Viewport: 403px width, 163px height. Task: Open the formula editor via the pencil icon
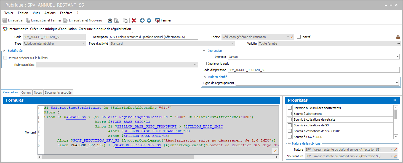click(x=275, y=151)
